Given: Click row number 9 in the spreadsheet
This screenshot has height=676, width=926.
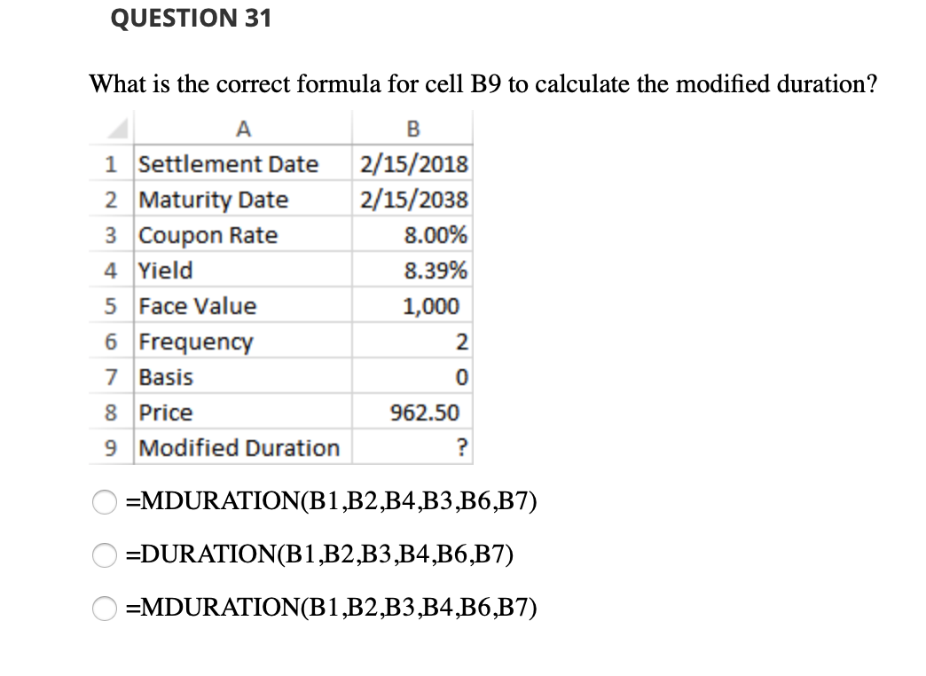Looking at the screenshot, I should (x=110, y=447).
